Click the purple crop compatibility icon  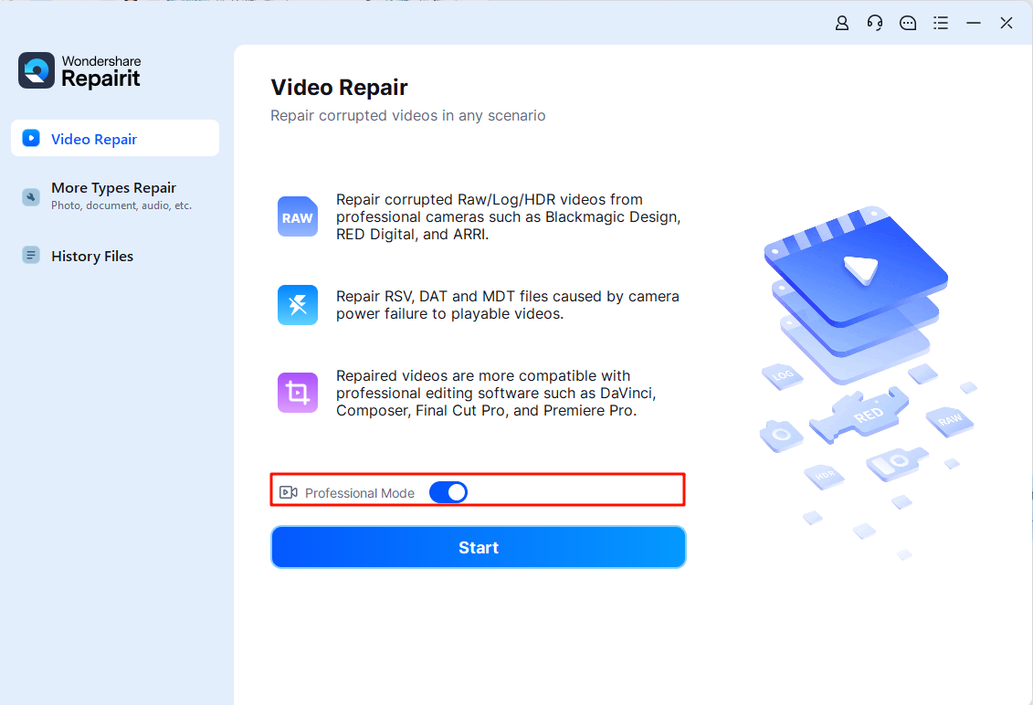[298, 393]
